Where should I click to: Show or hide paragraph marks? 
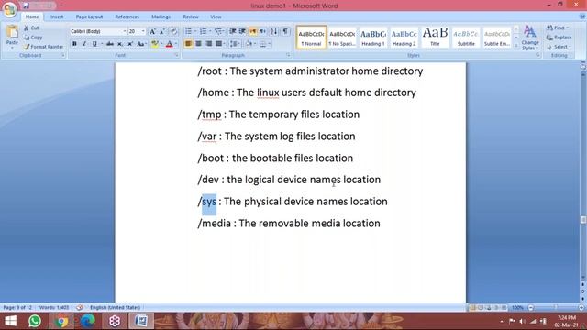tap(285, 31)
